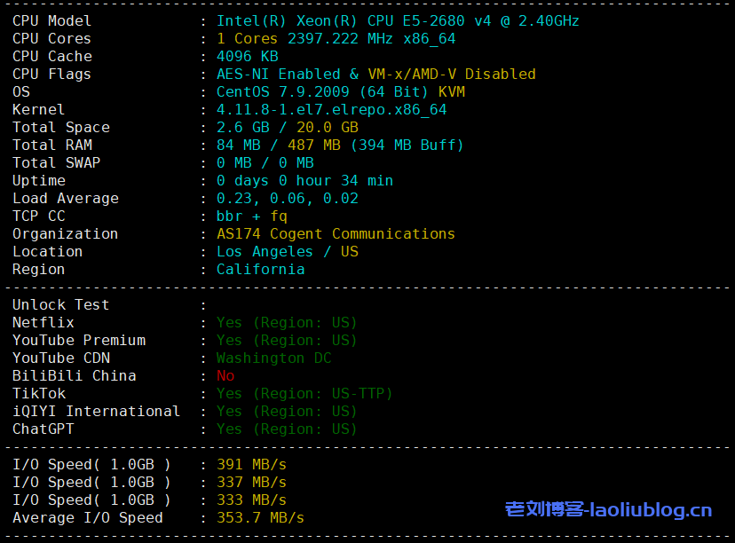This screenshot has width=735, height=543.
Task: Click the CPU Model value Intel Xeon E5-2680
Action: pyautogui.click(x=398, y=20)
